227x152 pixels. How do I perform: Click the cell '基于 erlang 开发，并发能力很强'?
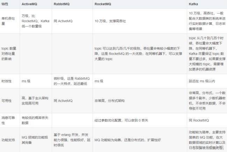coord(72,140)
